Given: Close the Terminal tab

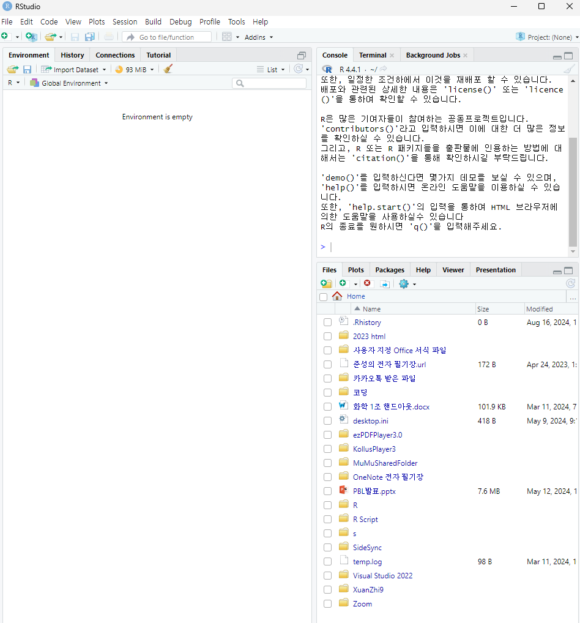Looking at the screenshot, I should [x=392, y=55].
